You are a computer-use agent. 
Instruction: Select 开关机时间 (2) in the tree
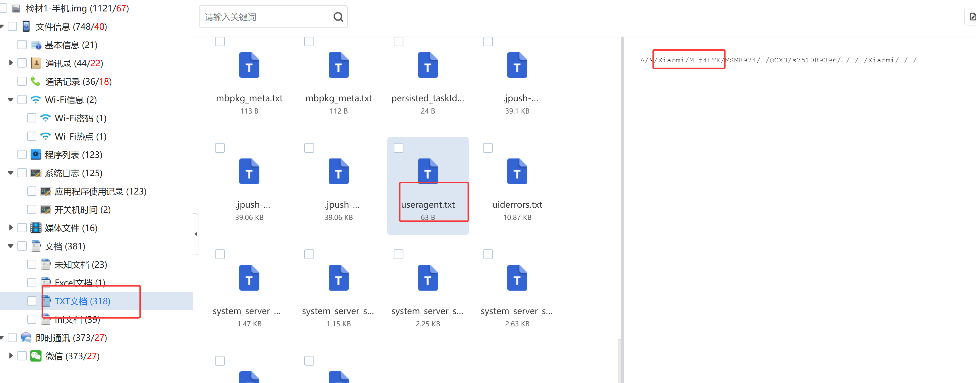coord(82,209)
